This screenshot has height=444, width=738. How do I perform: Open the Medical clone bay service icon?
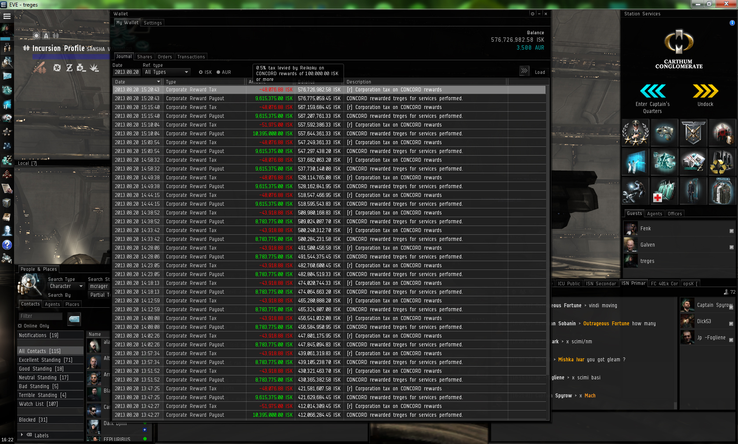coord(664,190)
